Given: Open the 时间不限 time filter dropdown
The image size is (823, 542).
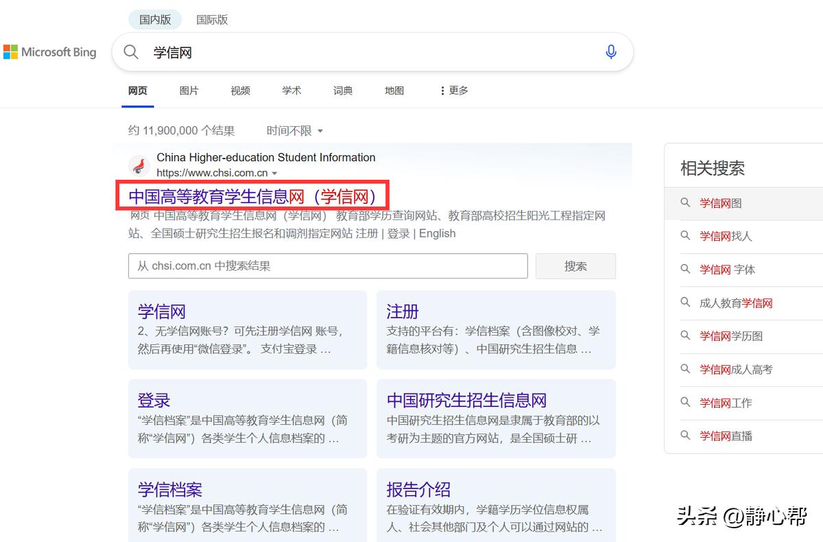Looking at the screenshot, I should 295,130.
